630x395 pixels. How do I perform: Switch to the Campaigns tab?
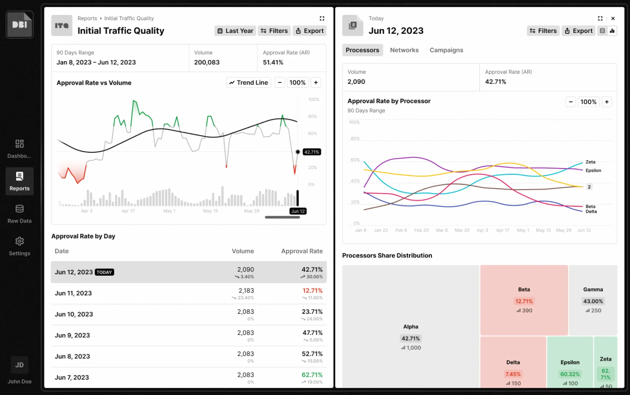click(x=446, y=50)
